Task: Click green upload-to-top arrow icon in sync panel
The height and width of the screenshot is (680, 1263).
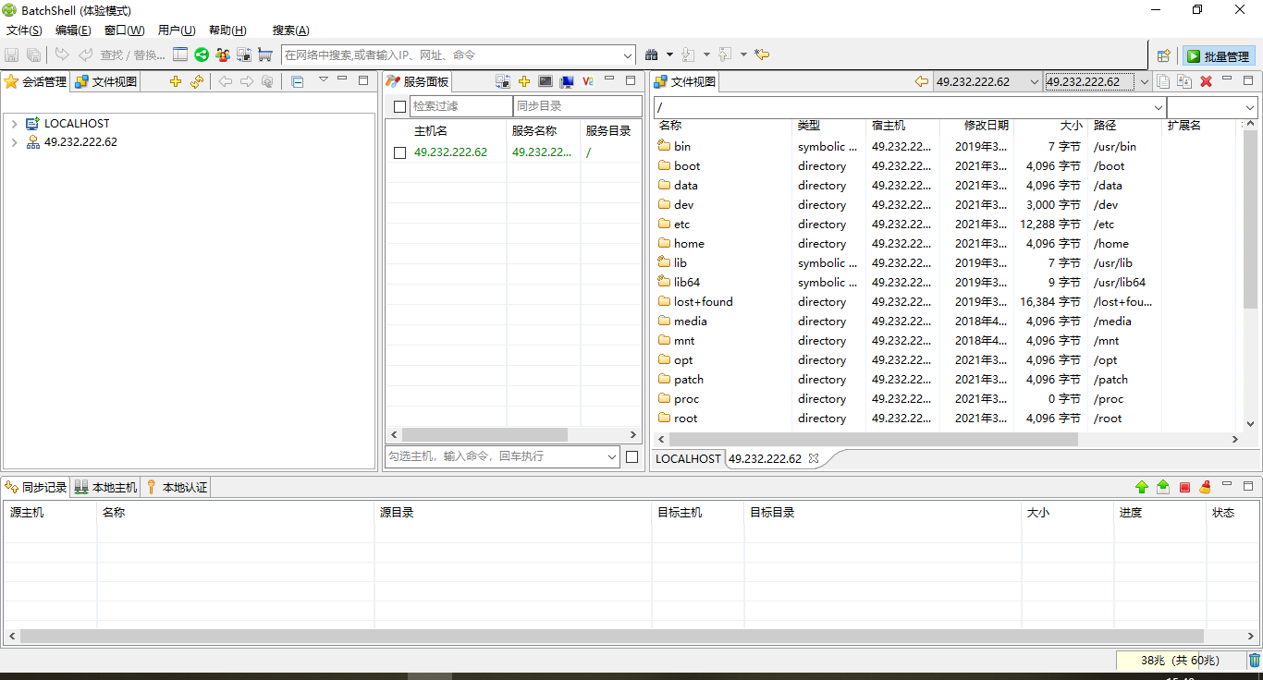Action: tap(1163, 487)
